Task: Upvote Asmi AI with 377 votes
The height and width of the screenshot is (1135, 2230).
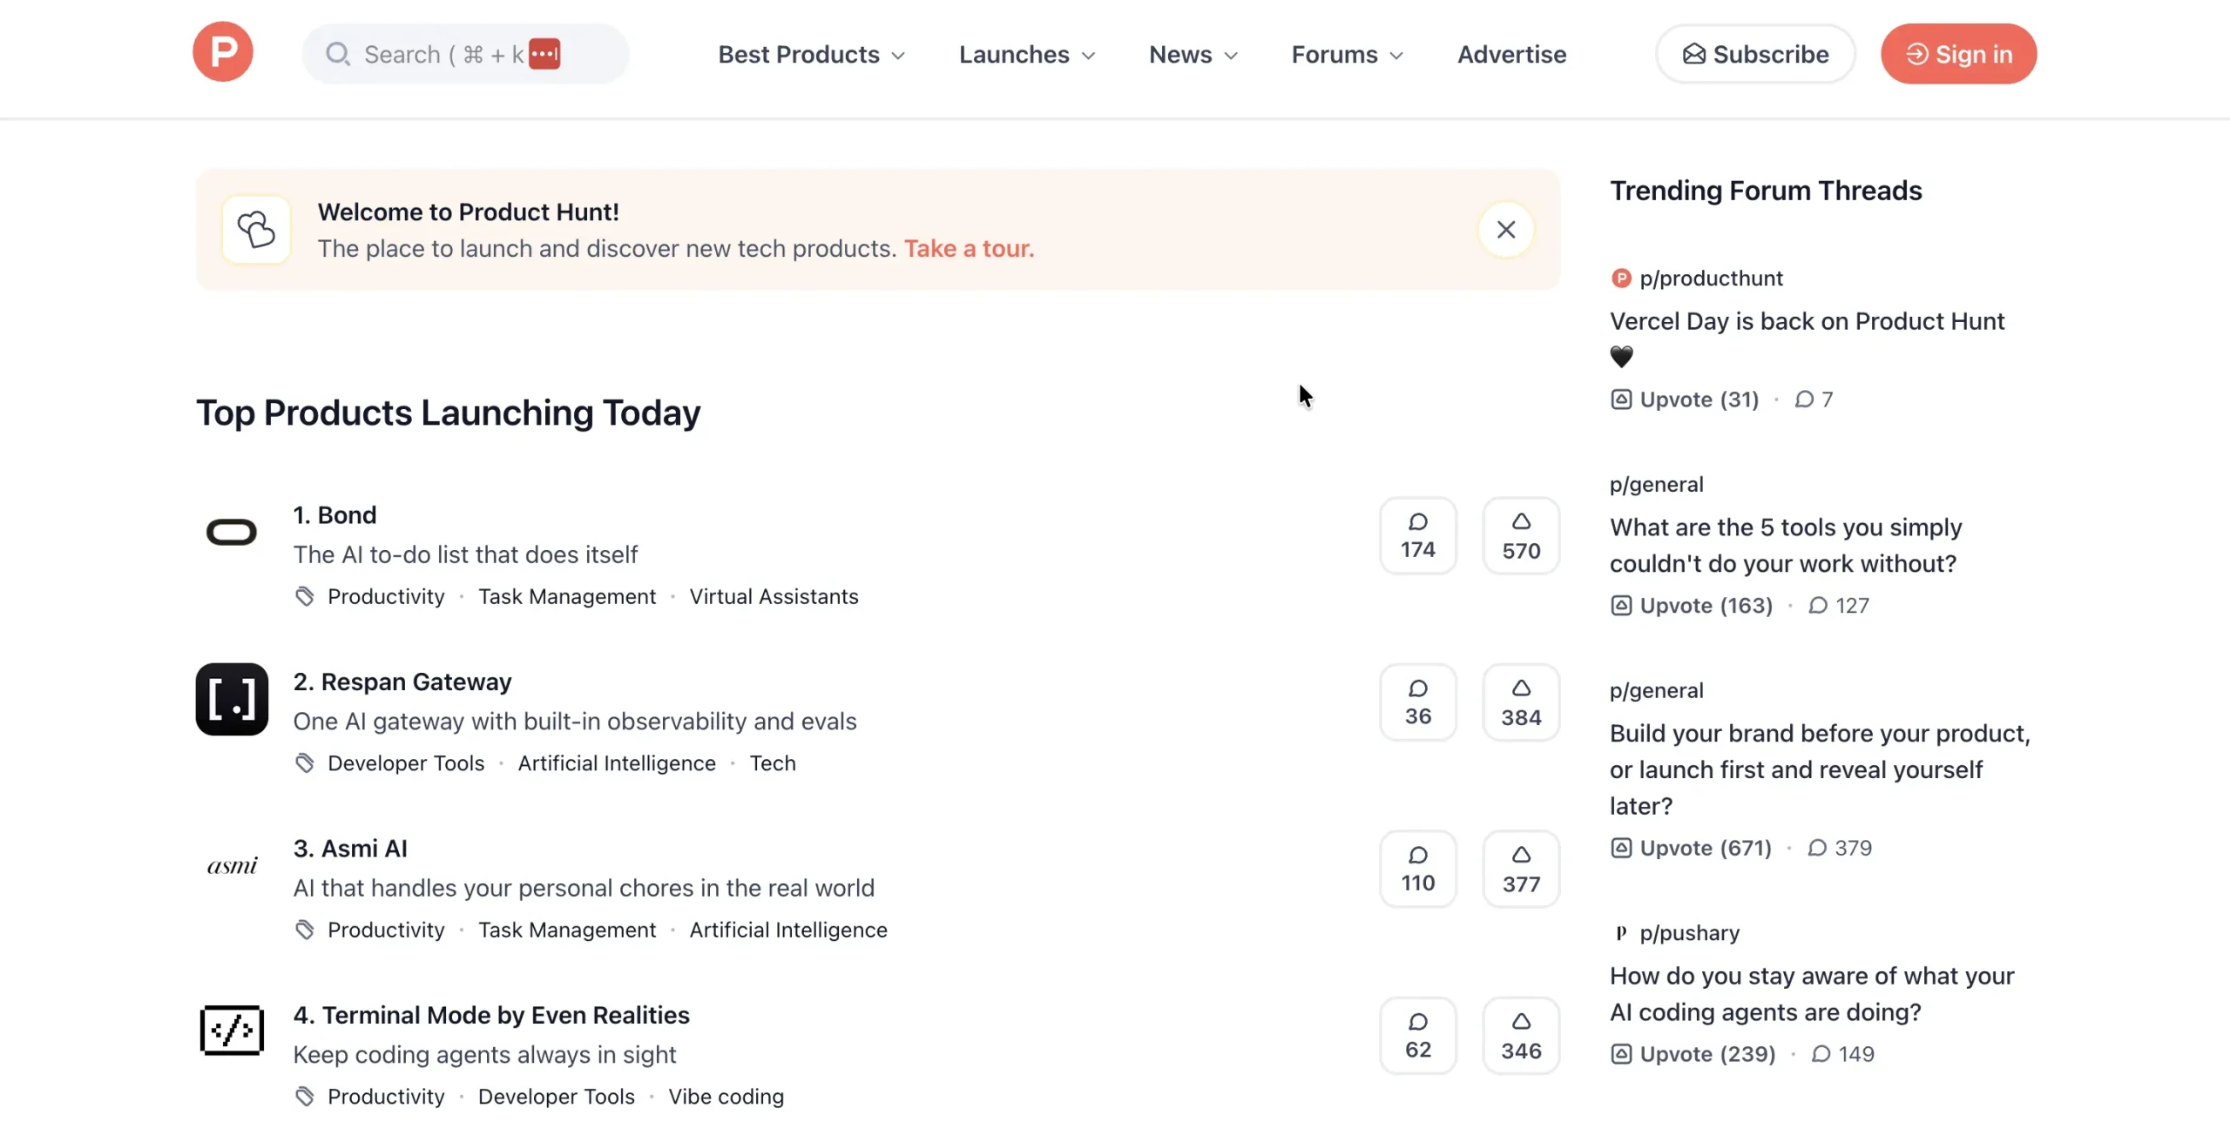Action: pos(1521,869)
